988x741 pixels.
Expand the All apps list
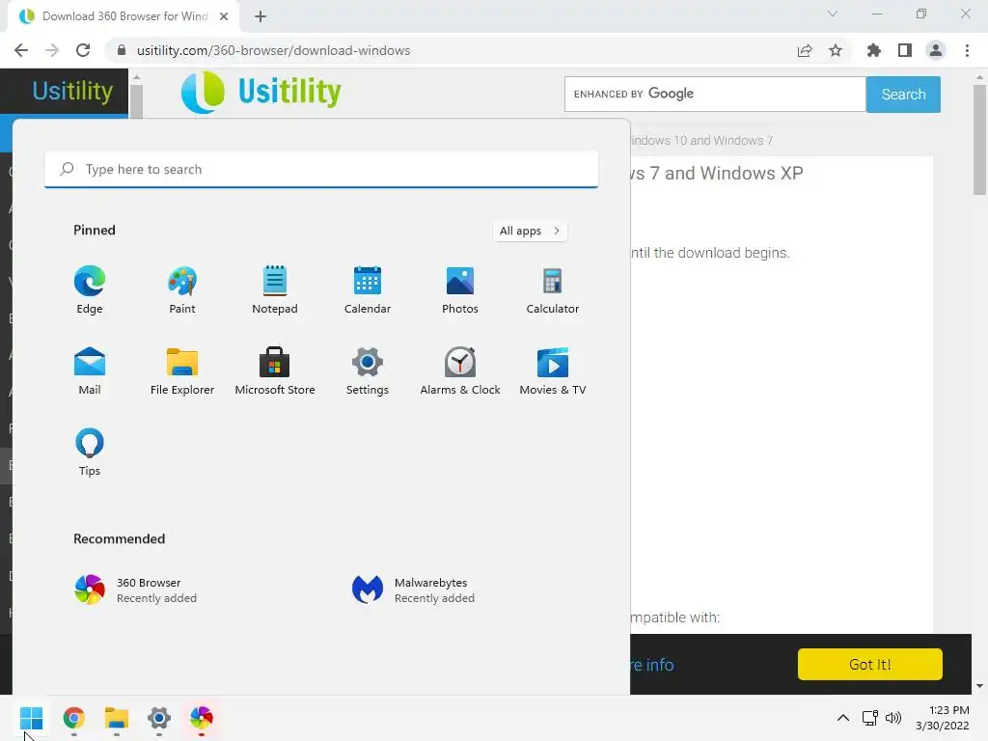coord(530,231)
